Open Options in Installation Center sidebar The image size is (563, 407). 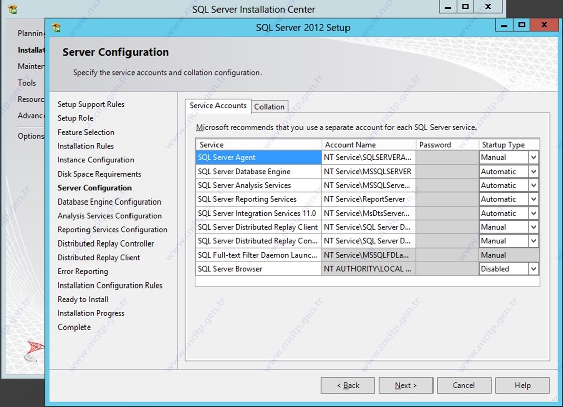(31, 136)
